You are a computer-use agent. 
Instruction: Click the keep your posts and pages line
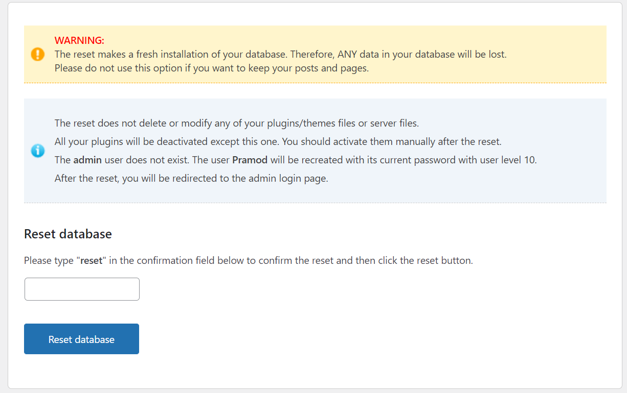click(212, 68)
